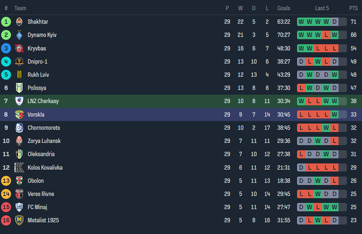Click the Last 5 column header
The width and height of the screenshot is (362, 234).
coord(322,8)
